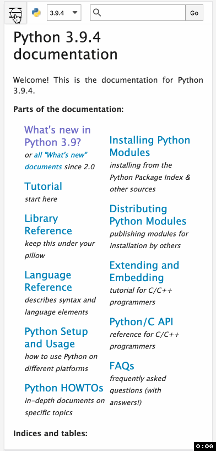
Task: Open the Language Reference link
Action: click(x=48, y=281)
